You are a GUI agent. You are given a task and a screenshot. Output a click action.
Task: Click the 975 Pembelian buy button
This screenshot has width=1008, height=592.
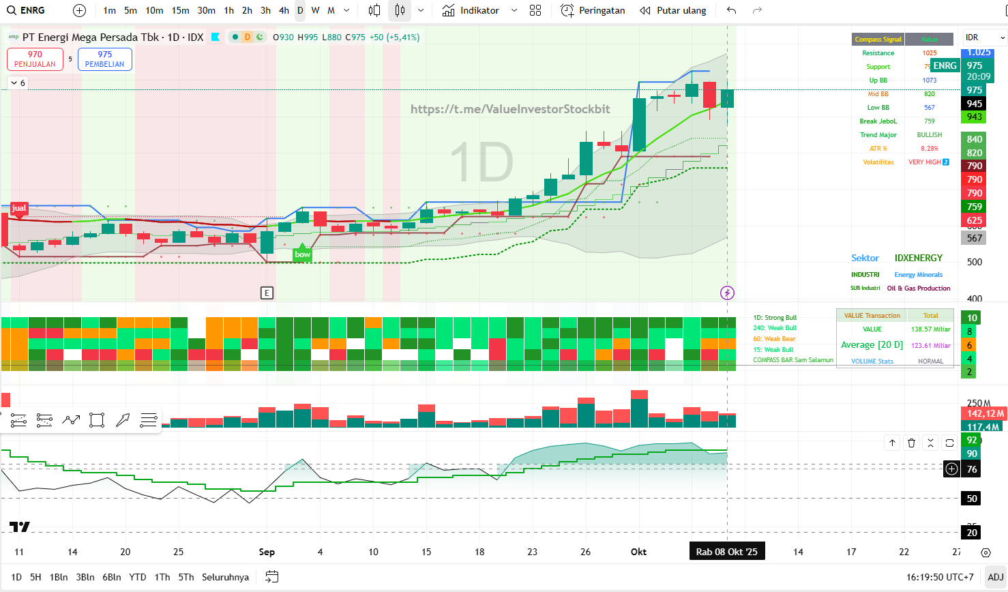coord(105,59)
